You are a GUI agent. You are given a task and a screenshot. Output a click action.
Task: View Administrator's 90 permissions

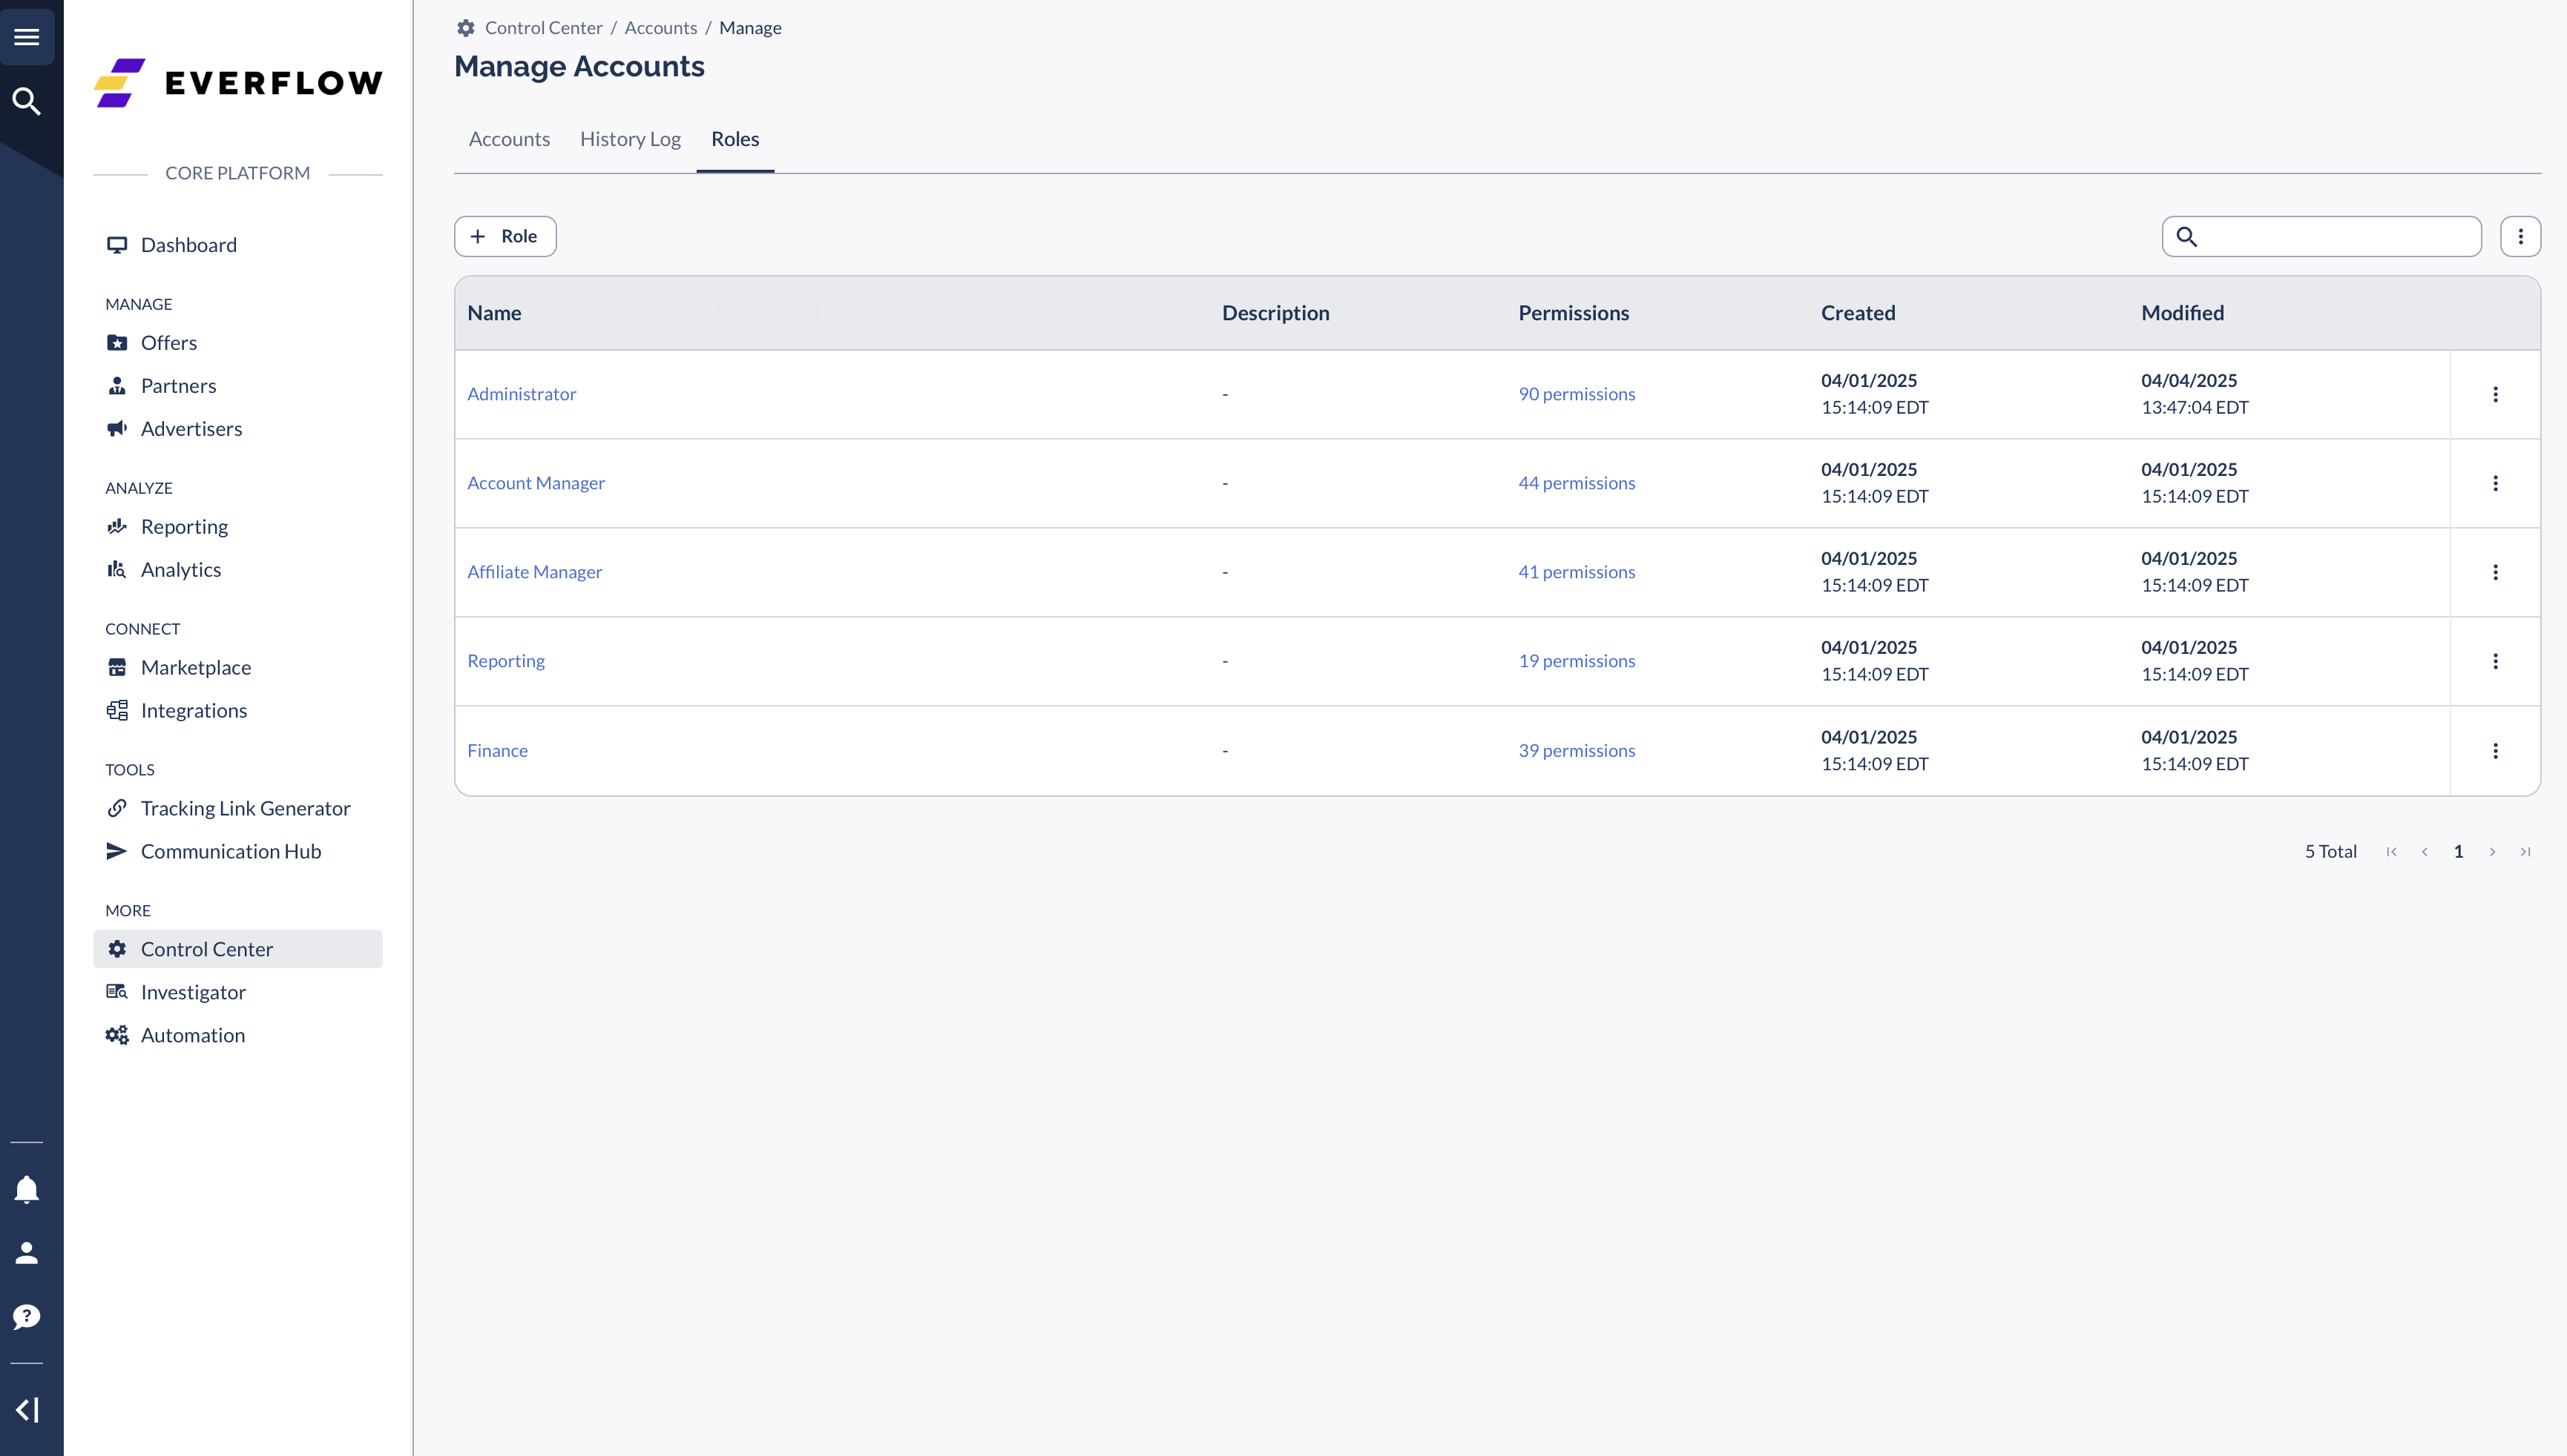[x=1577, y=394]
